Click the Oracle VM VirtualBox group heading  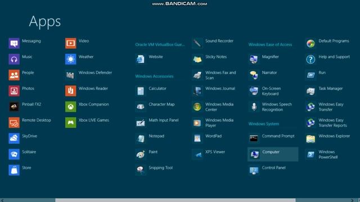(160, 44)
